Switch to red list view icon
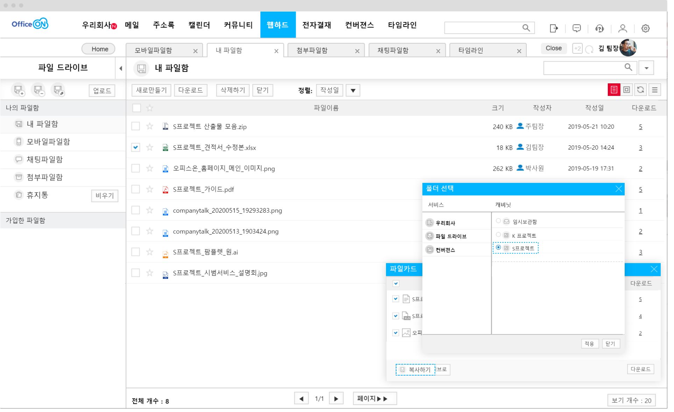The height and width of the screenshot is (412, 674). coord(614,90)
